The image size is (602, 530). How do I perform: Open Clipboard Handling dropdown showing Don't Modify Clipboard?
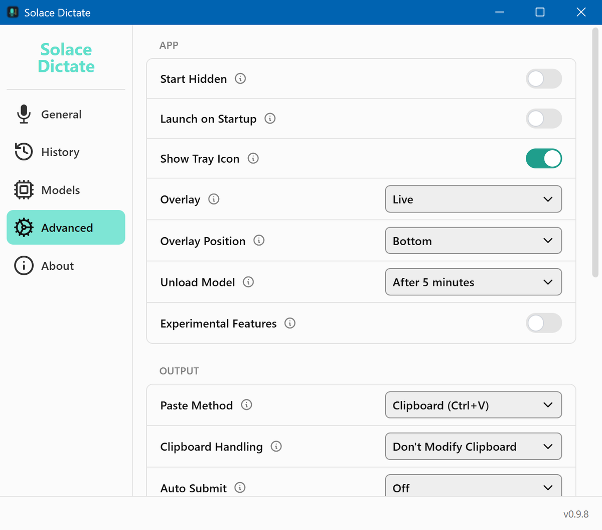click(x=474, y=446)
